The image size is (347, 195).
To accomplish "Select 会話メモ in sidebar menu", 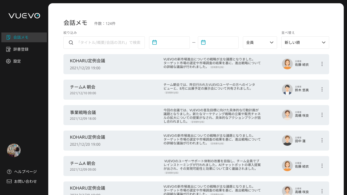I will [x=24, y=37].
